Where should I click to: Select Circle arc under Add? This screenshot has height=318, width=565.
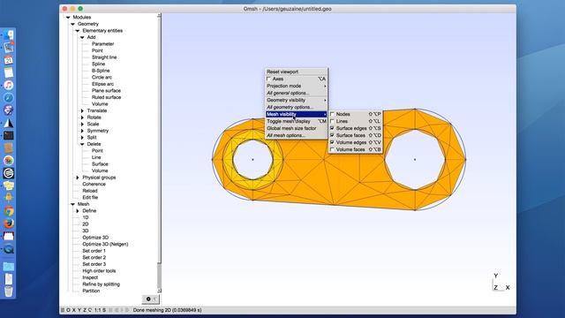102,77
